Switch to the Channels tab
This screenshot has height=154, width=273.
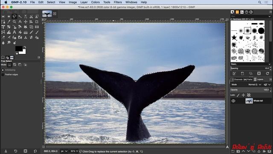(236, 80)
